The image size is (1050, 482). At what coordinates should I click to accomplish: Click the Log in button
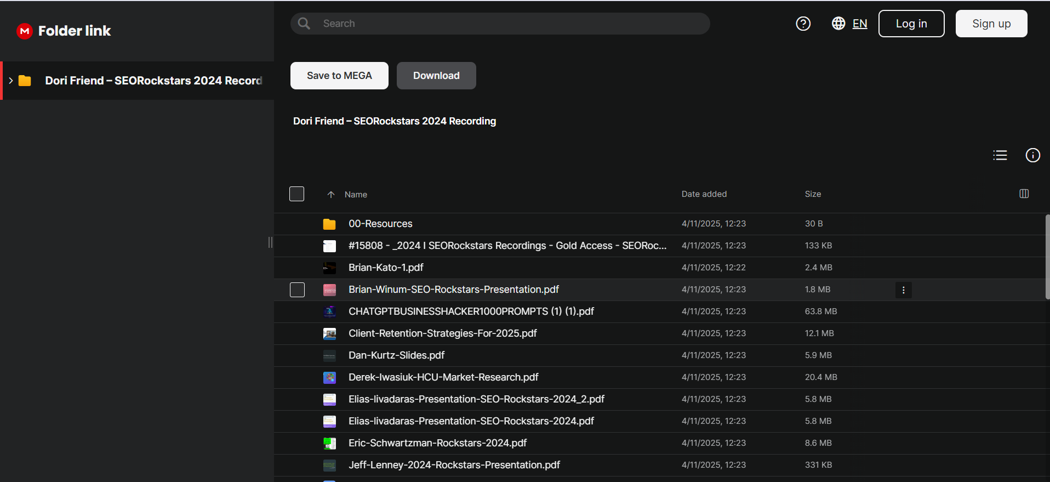point(911,24)
